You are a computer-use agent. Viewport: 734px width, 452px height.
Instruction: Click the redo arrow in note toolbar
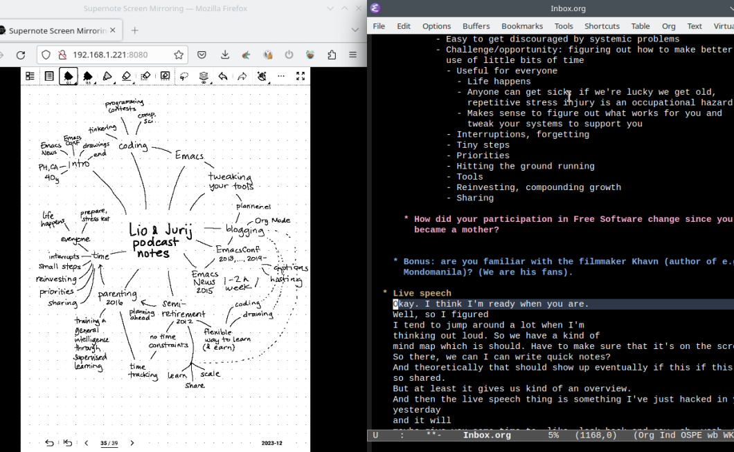(242, 76)
